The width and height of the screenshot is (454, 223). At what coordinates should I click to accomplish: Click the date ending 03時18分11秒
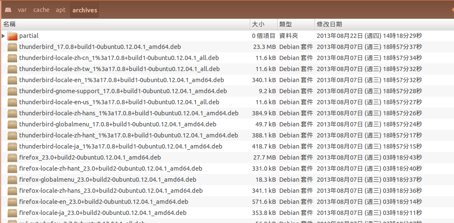tap(370, 213)
